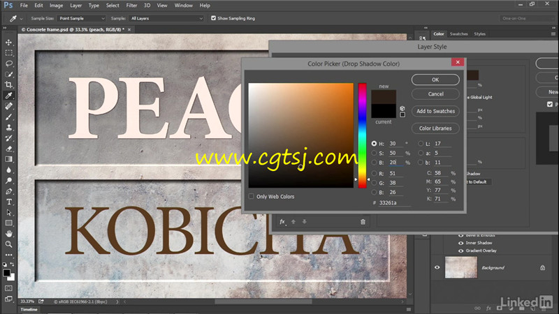Switch to the Swatches tab
The height and width of the screenshot is (314, 559).
click(x=458, y=33)
